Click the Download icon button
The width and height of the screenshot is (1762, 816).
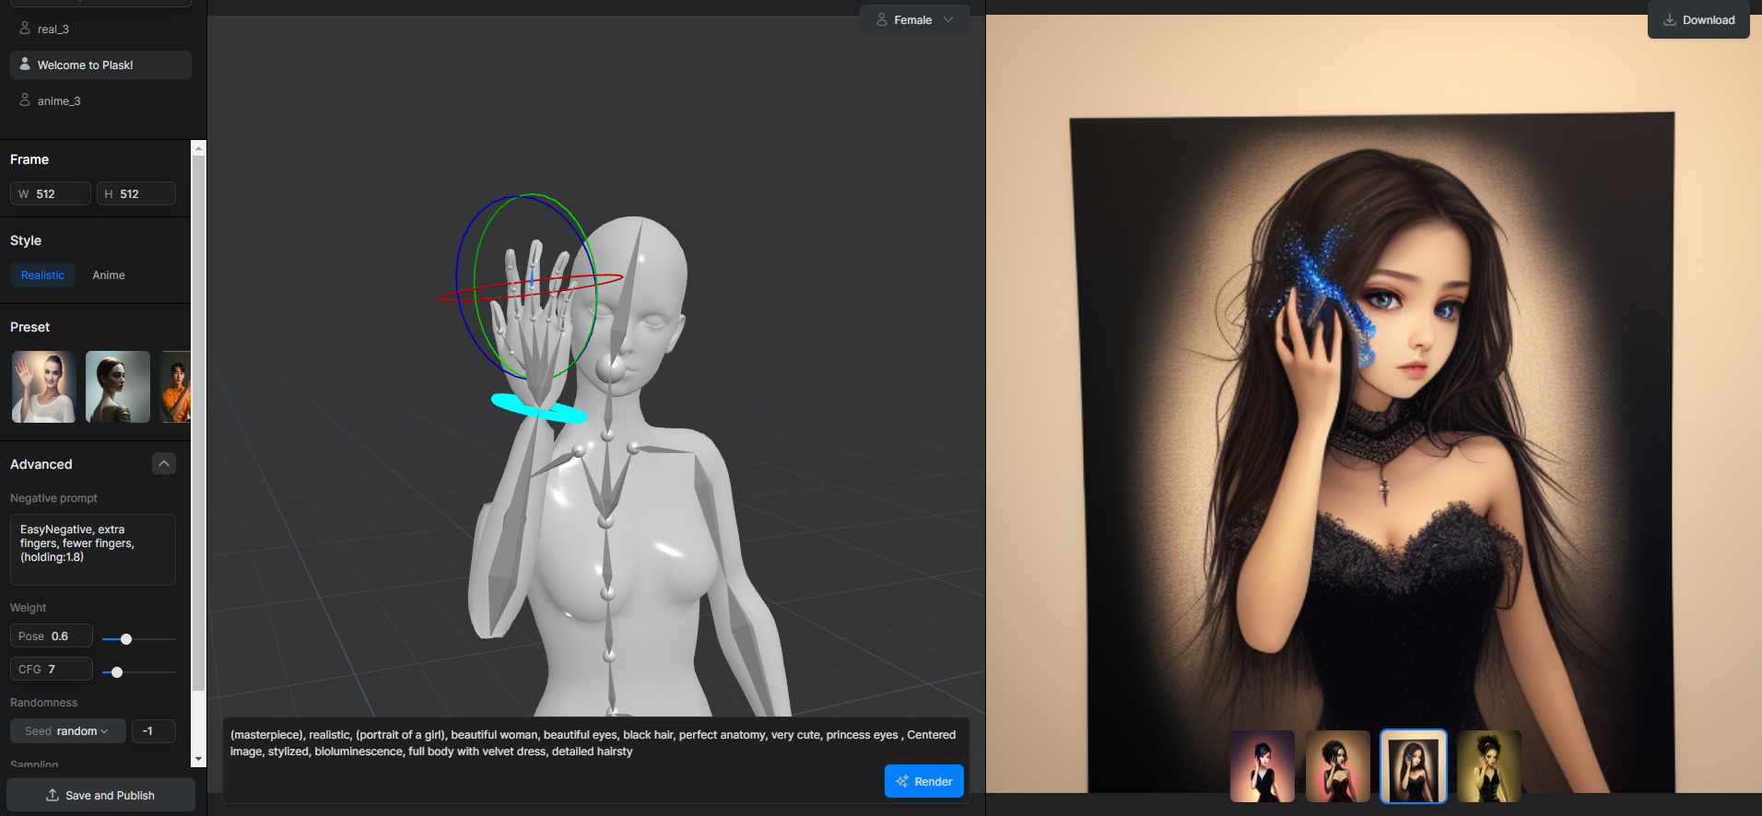[1697, 20]
